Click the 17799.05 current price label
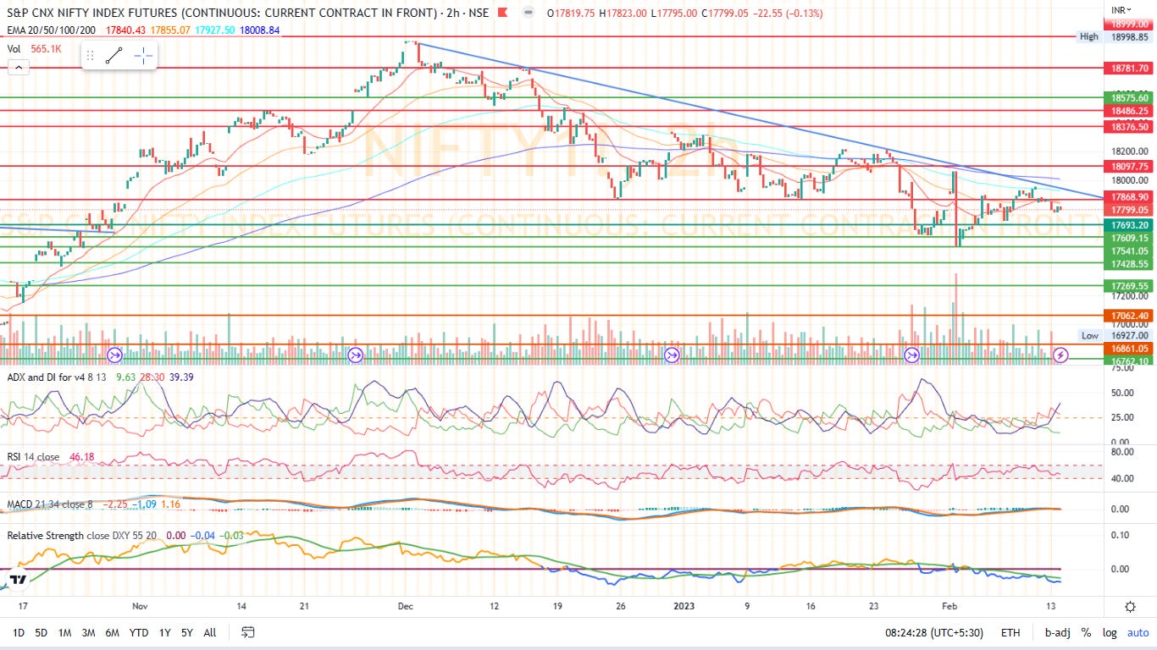This screenshot has height=650, width=1157. pos(1129,210)
